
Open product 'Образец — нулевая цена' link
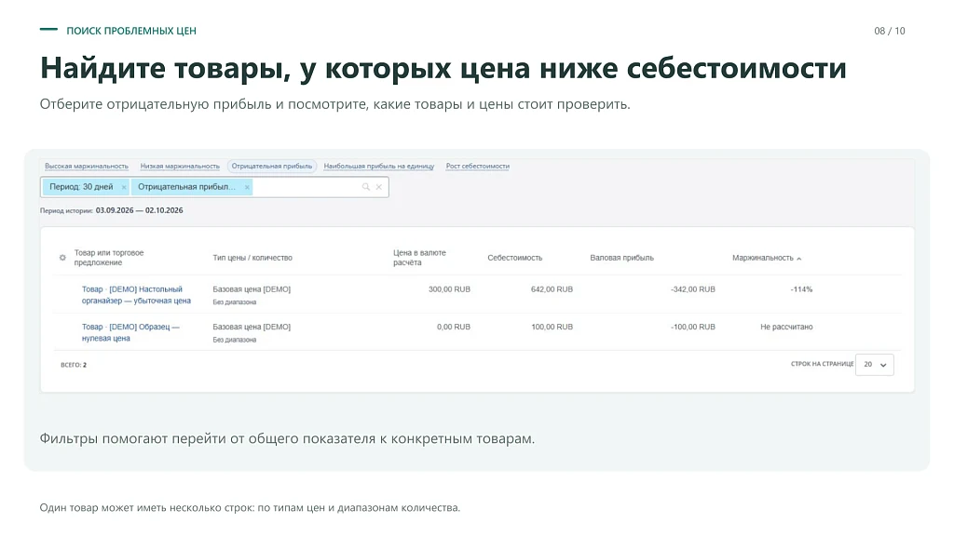tap(130, 332)
